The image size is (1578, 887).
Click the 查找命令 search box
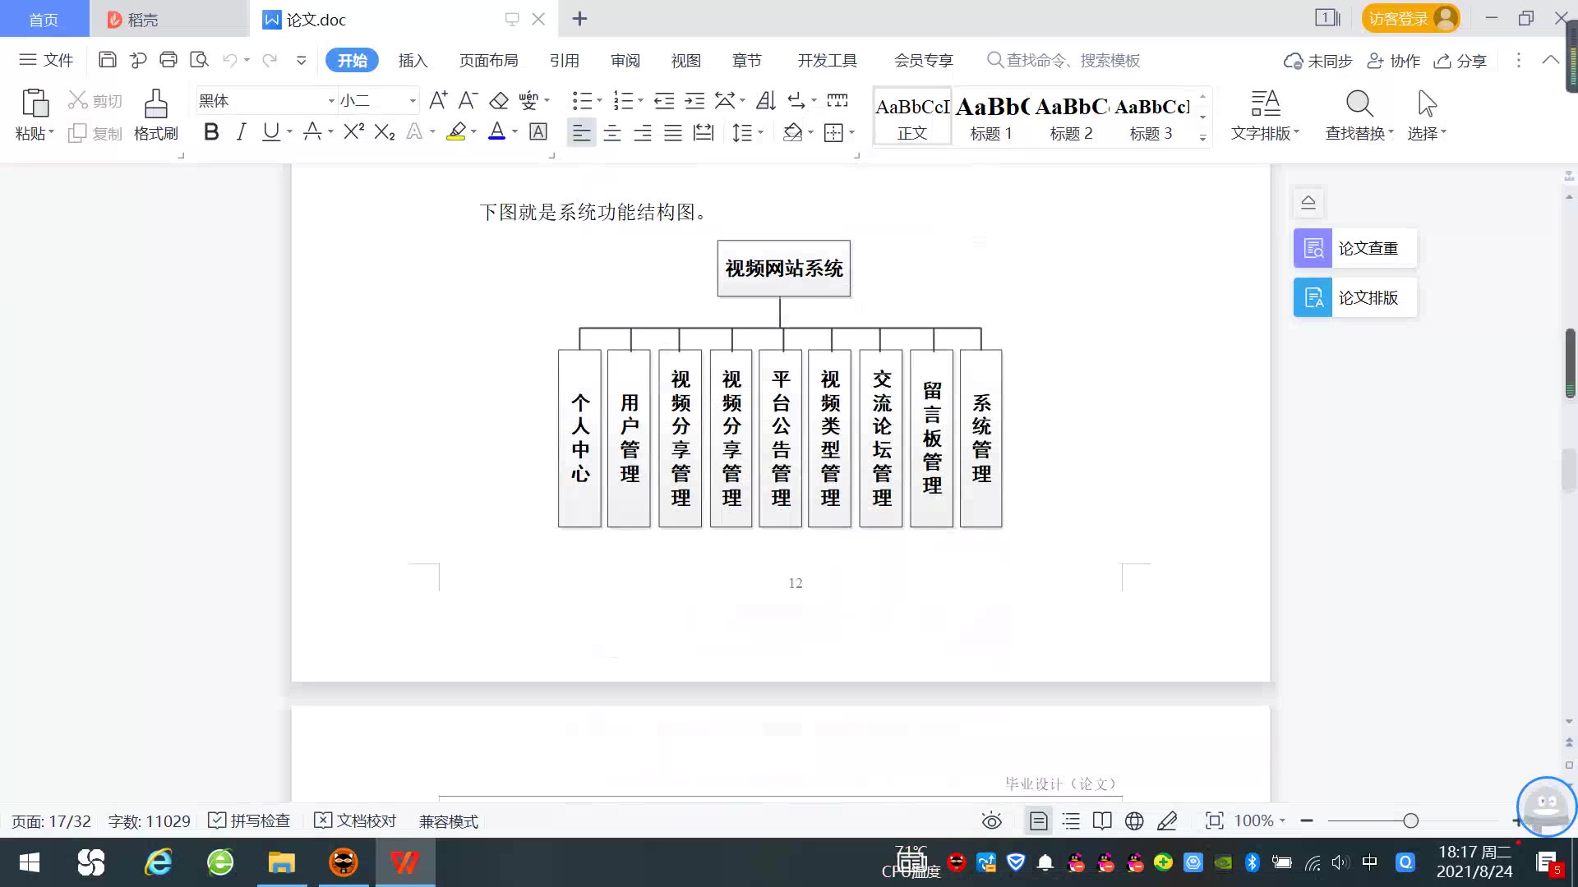point(1064,60)
